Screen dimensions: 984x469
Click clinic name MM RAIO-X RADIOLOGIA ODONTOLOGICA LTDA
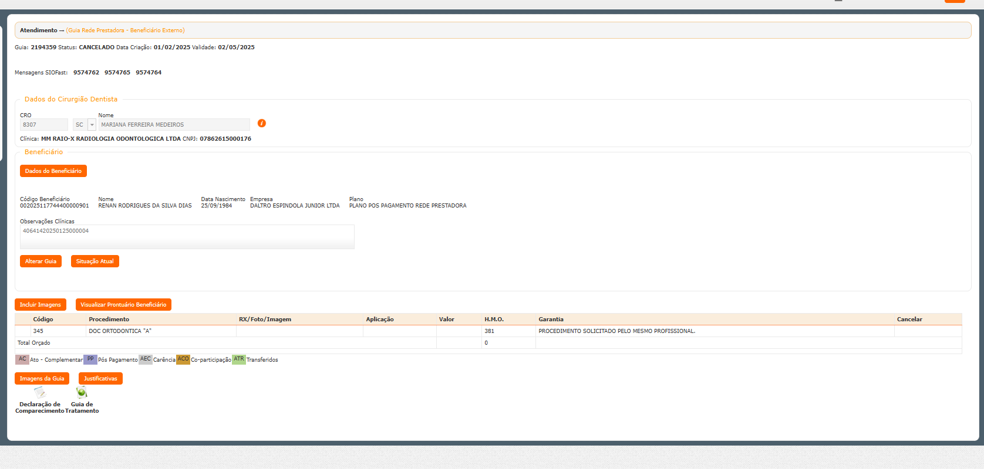[111, 139]
